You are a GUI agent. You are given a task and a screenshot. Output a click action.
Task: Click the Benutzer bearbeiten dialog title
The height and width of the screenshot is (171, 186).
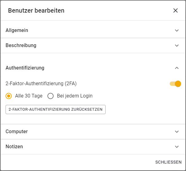[x=36, y=11]
